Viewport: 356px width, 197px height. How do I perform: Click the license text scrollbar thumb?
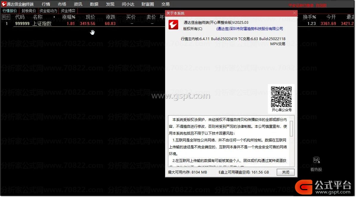(x=291, y=128)
